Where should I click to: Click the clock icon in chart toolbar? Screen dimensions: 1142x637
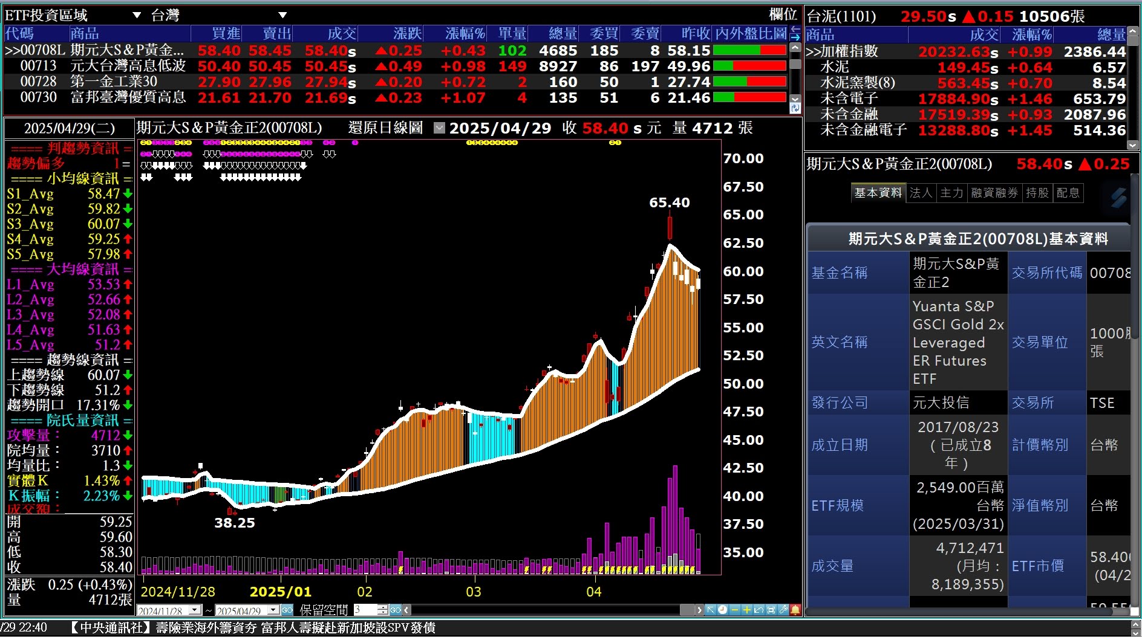(x=722, y=610)
